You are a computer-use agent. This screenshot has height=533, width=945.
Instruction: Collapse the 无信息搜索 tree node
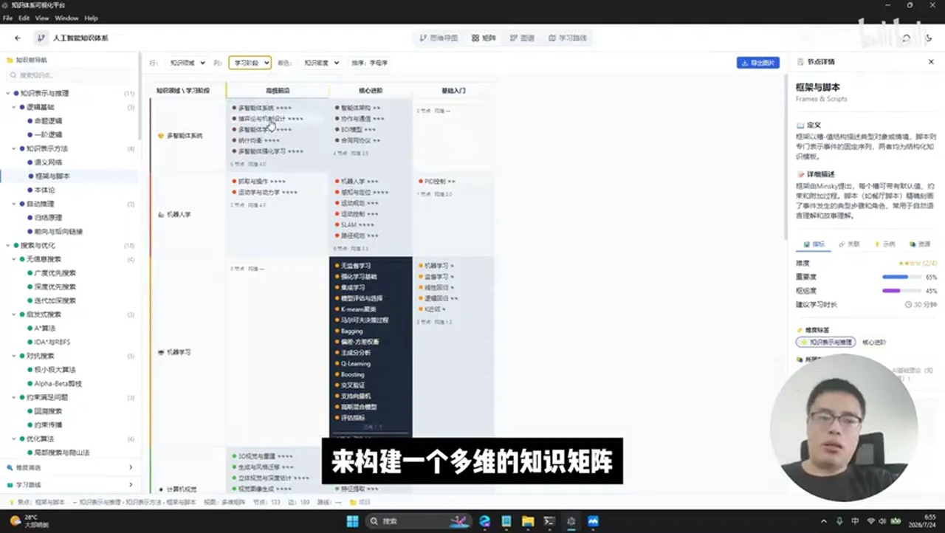(x=14, y=259)
